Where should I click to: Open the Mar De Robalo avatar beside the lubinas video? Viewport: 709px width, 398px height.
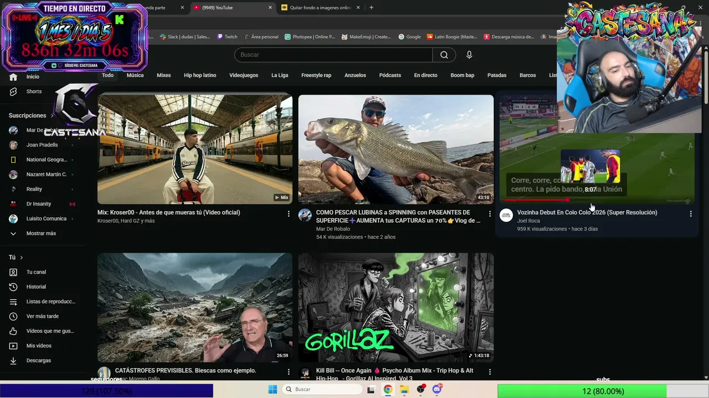[305, 215]
